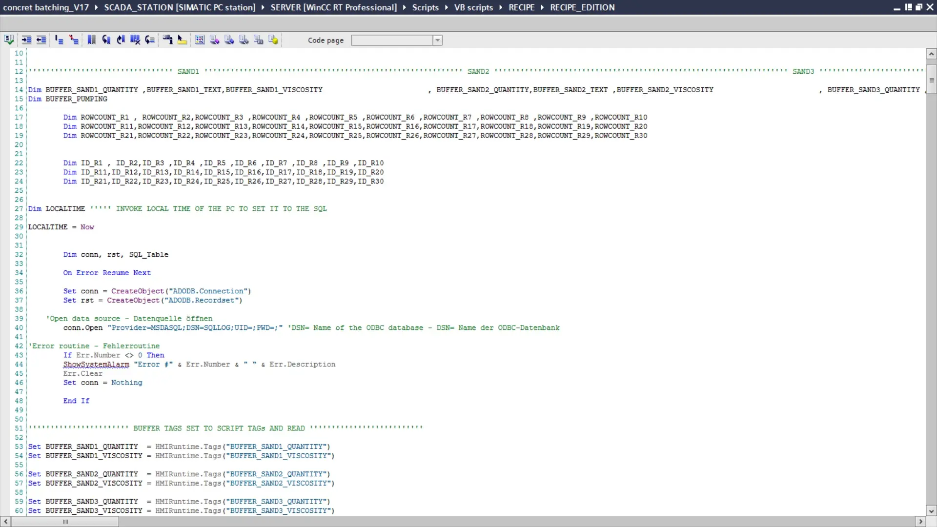This screenshot has width=937, height=527.
Task: Toggle bookmark with the blue bookmark icon
Action: pos(91,40)
